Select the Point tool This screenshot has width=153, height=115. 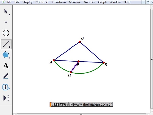click(6, 22)
